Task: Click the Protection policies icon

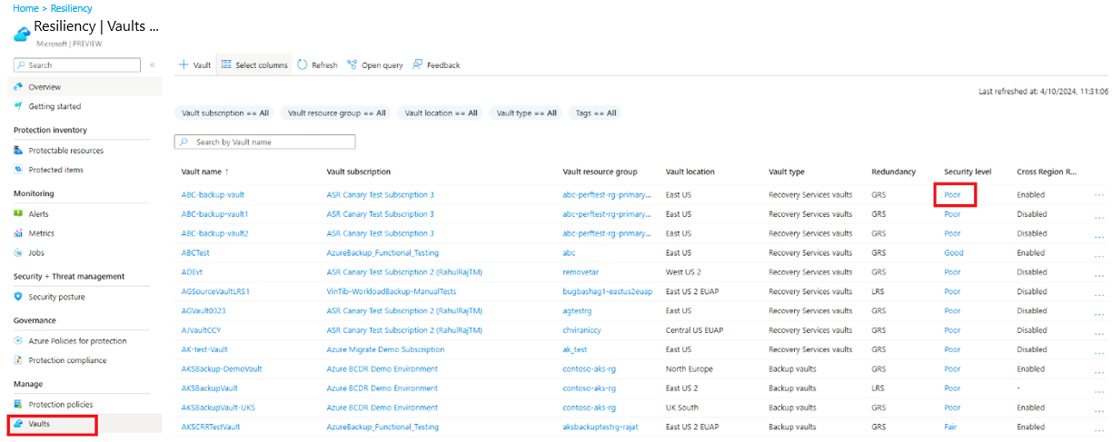Action: point(18,405)
